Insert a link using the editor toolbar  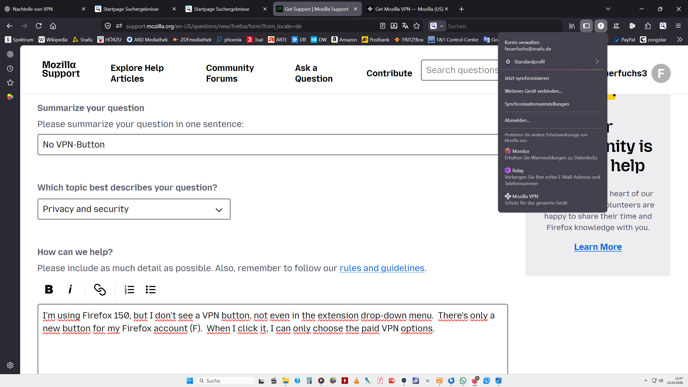[100, 289]
